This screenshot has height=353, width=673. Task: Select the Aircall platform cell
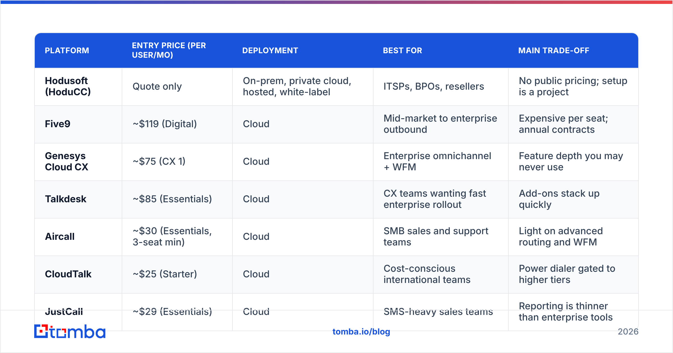pos(78,237)
